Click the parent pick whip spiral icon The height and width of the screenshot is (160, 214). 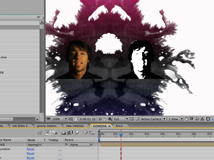[x=66, y=145]
